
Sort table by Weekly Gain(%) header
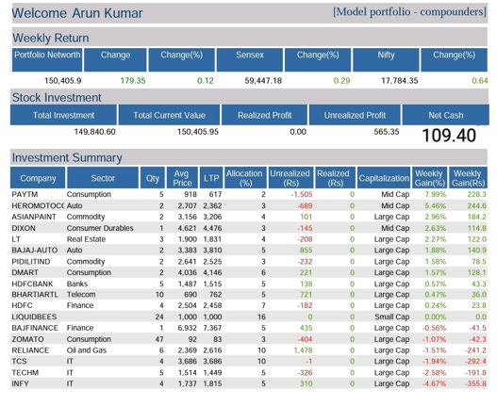[429, 178]
